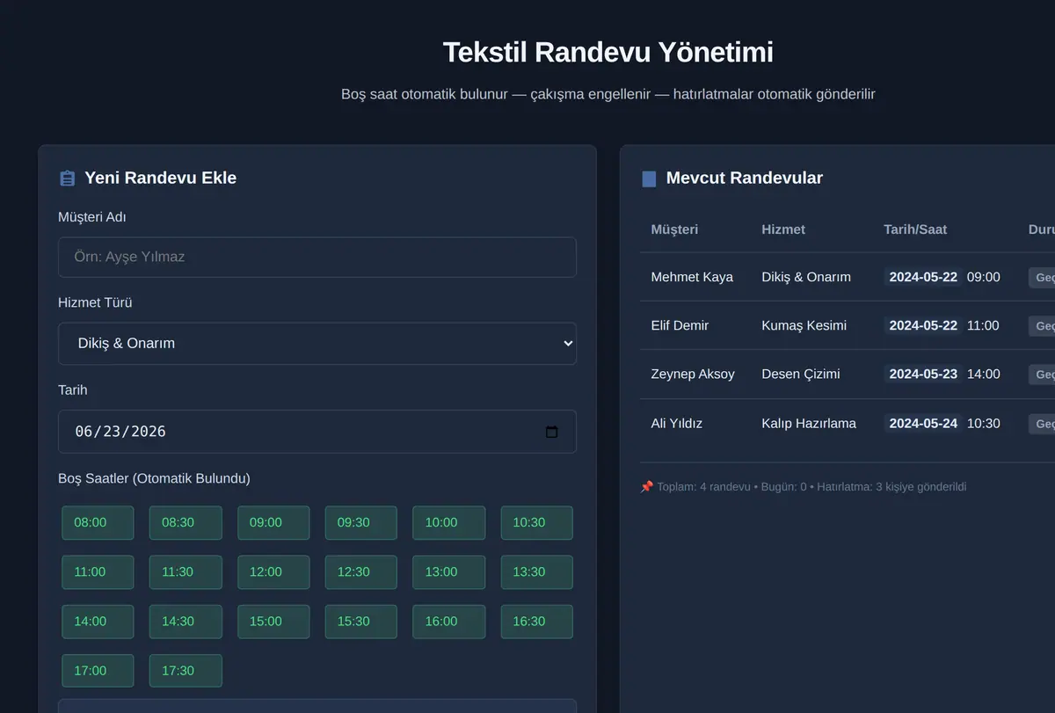Choose the 14:30 time slot

[x=186, y=621]
